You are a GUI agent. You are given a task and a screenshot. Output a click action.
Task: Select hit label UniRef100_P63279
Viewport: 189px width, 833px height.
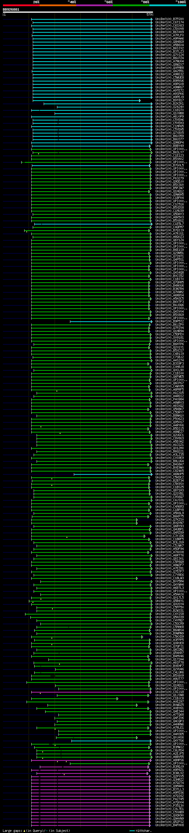pyautogui.click(x=170, y=178)
